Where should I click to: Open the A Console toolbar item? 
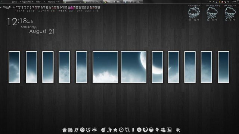(52, 2)
